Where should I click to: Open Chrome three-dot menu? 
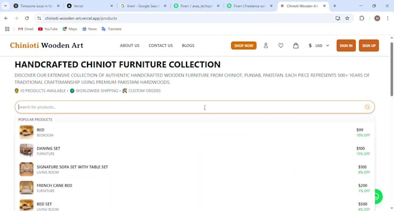(388, 18)
